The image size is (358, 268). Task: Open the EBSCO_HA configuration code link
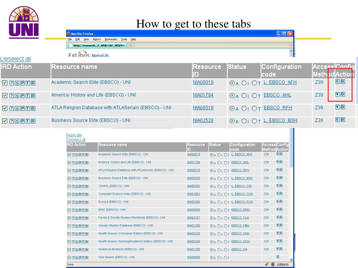point(239,249)
